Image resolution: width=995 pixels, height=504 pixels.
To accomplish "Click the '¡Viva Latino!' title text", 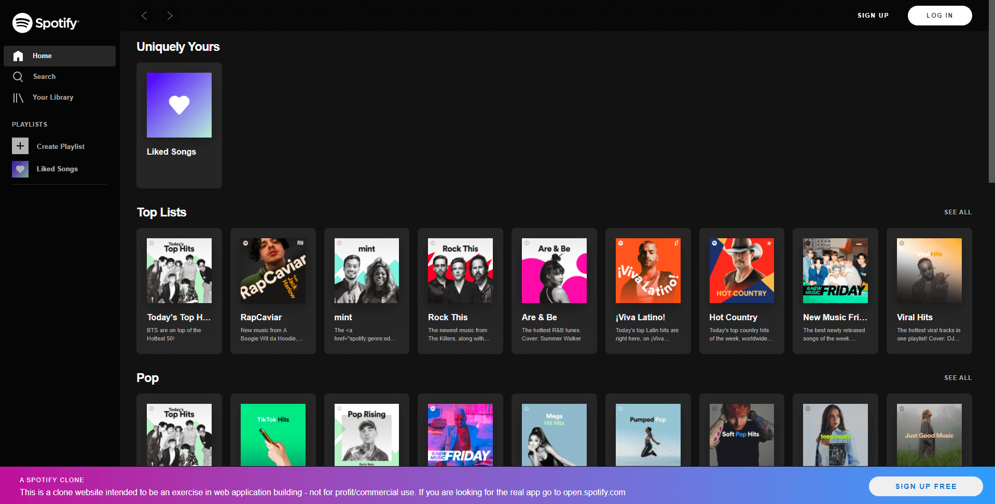I will click(x=640, y=317).
